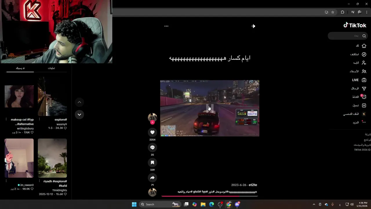Open writingtobury profile link

click(x=25, y=128)
